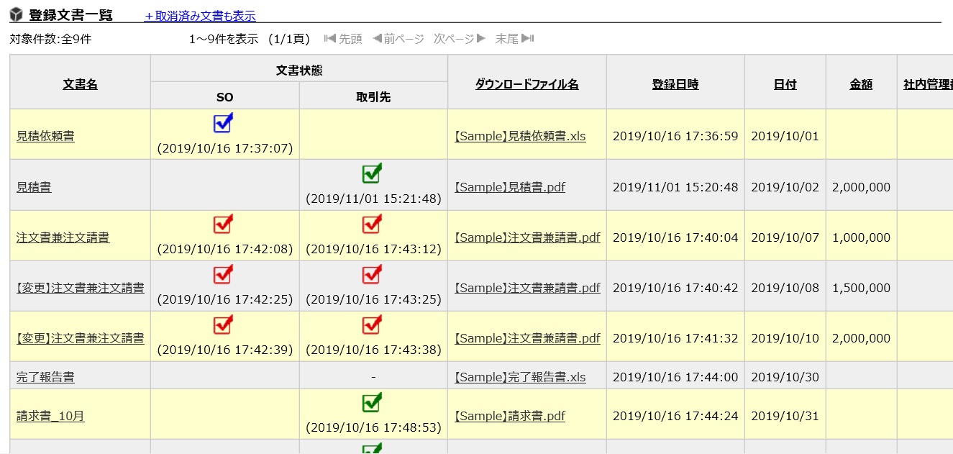The image size is (953, 454).
Task: Click the 次ページ next page control
Action: [x=453, y=39]
